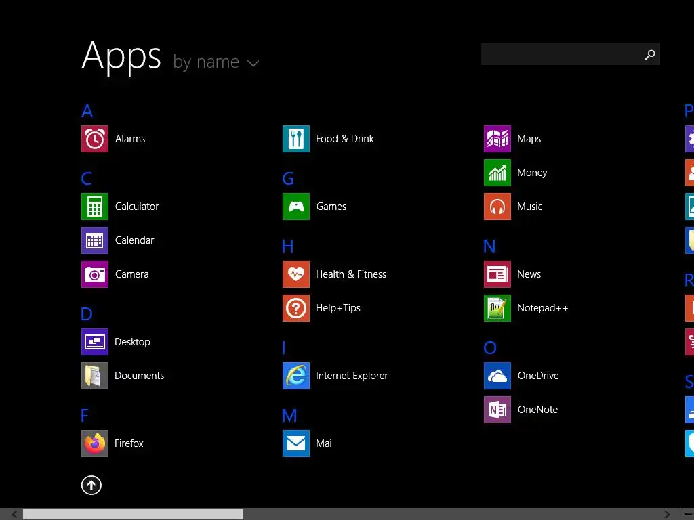This screenshot has height=520, width=694.
Task: Launch the Camera app icon
Action: tap(95, 274)
